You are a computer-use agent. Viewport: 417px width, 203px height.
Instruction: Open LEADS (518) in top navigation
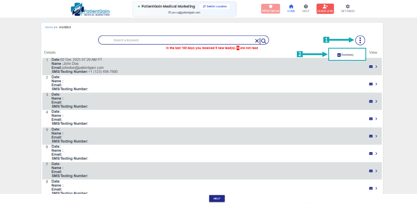point(325,8)
